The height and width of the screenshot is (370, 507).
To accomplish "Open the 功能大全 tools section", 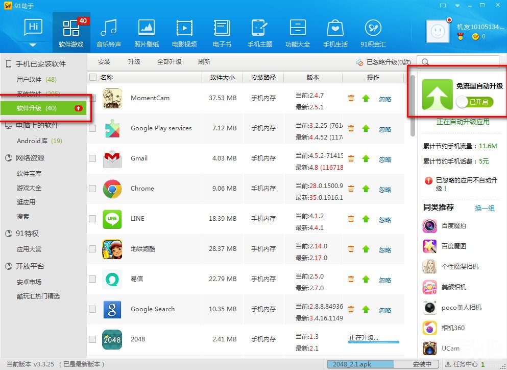I will coord(298,33).
